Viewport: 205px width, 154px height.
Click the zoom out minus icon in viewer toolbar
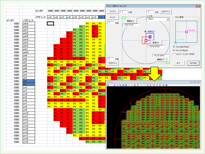pos(117,85)
